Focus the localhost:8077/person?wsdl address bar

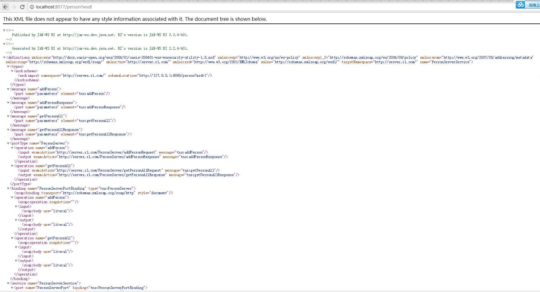pos(272,7)
